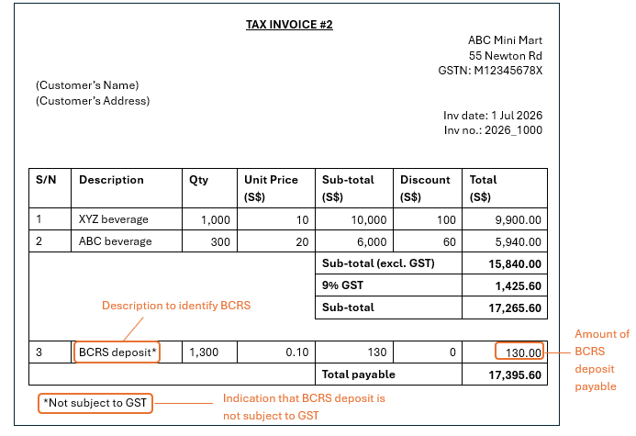This screenshot has width=636, height=436.
Task: Click the Description column header
Action: tap(111, 180)
